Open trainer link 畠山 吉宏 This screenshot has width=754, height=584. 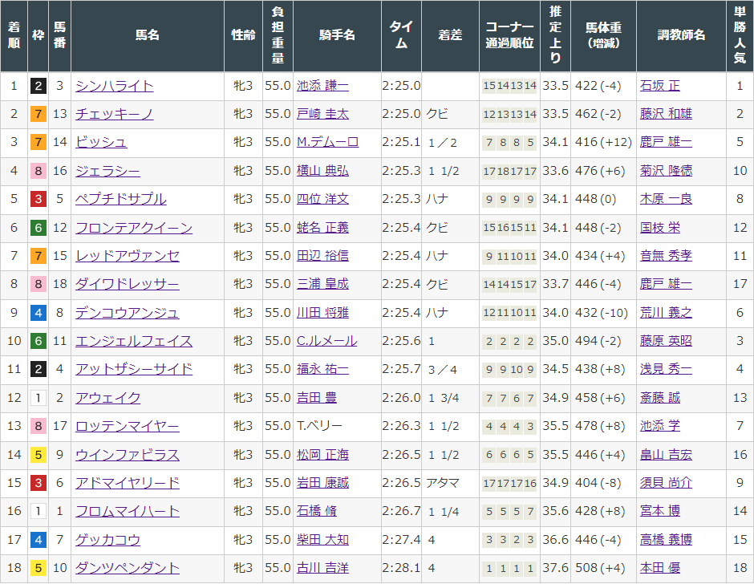666,455
